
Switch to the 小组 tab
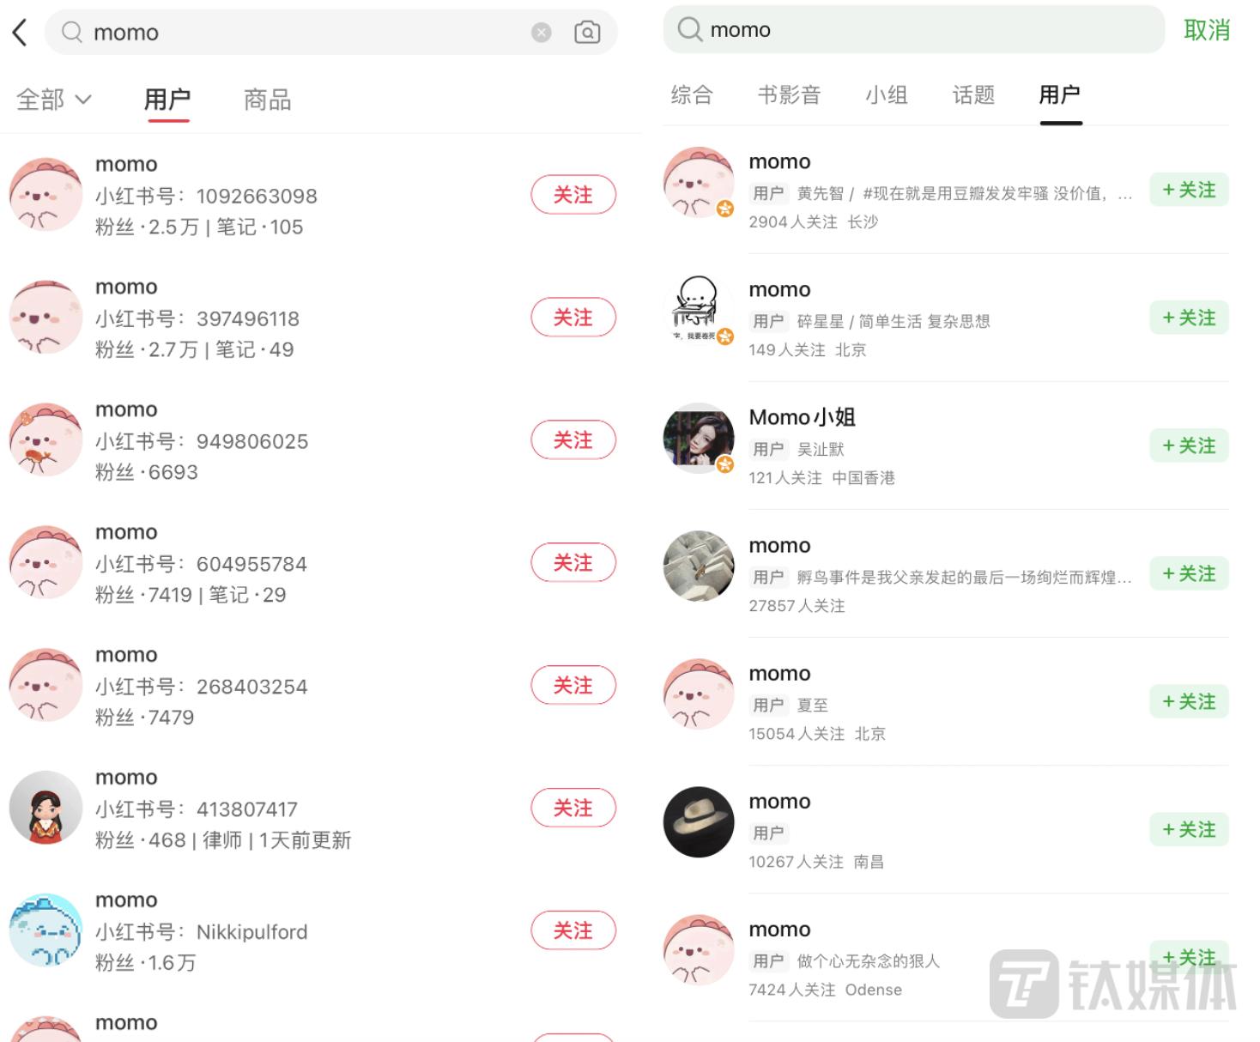tap(887, 94)
